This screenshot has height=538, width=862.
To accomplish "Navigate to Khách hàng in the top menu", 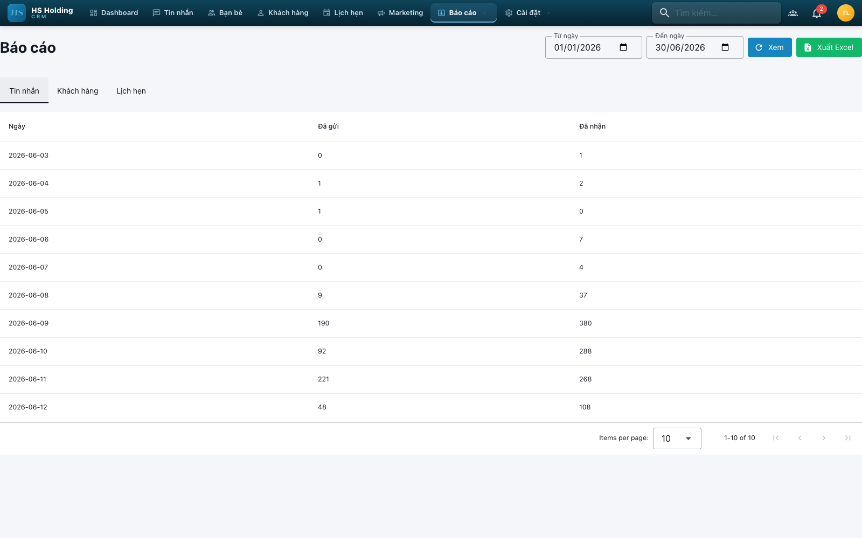I will point(283,13).
